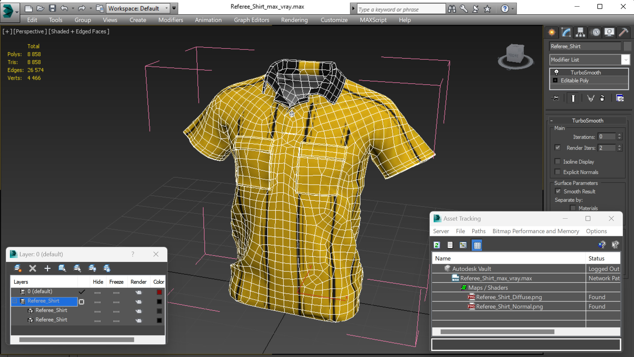Viewport: 634px width, 357px height.
Task: Increase Iterations spinner up arrow
Action: [x=619, y=135]
